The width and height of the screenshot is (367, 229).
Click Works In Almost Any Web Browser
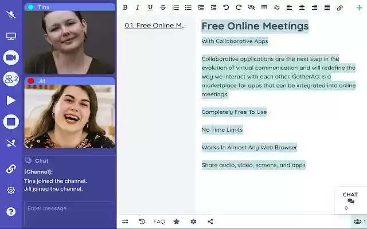pos(249,148)
